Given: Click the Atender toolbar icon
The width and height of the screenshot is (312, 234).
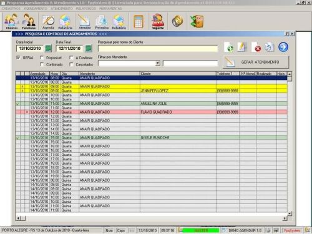Looking at the screenshot, I should click(x=84, y=21).
